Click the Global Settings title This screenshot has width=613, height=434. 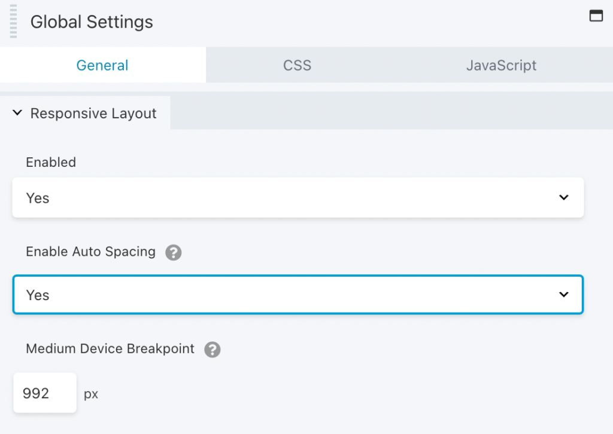(91, 22)
